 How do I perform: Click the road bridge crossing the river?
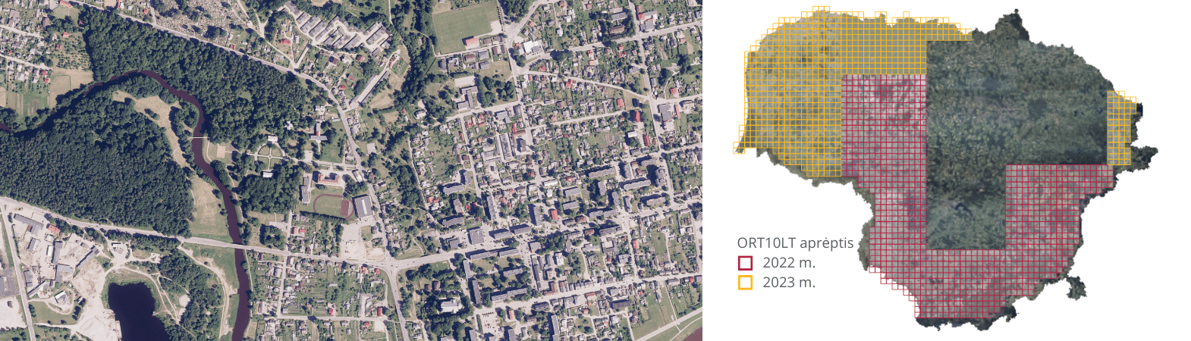tap(241, 248)
